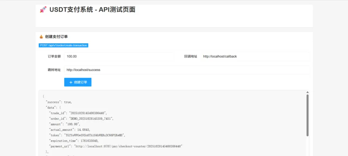Click the trade_id line in the response
Screen dimensions: 348x156
point(78,113)
